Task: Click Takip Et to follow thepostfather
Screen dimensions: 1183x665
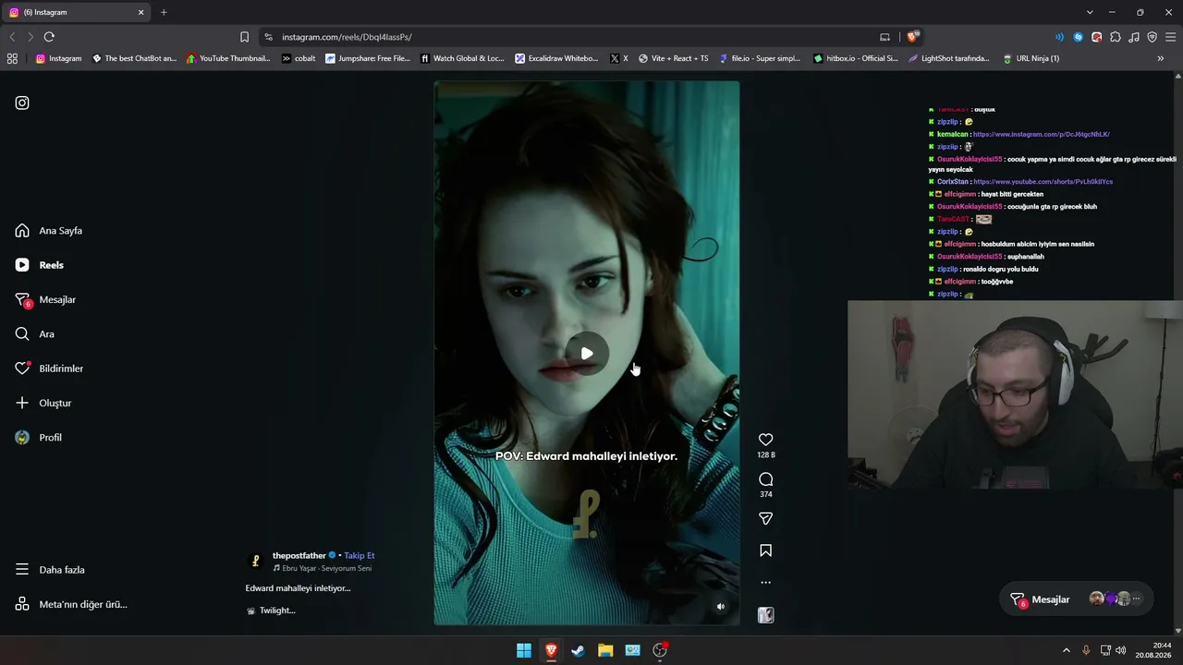Action: pos(360,556)
